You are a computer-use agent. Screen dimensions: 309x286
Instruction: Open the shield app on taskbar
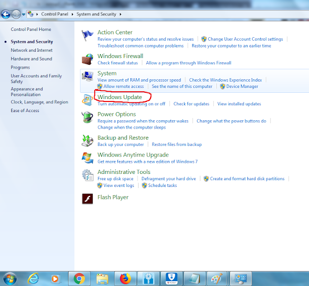tap(172, 279)
